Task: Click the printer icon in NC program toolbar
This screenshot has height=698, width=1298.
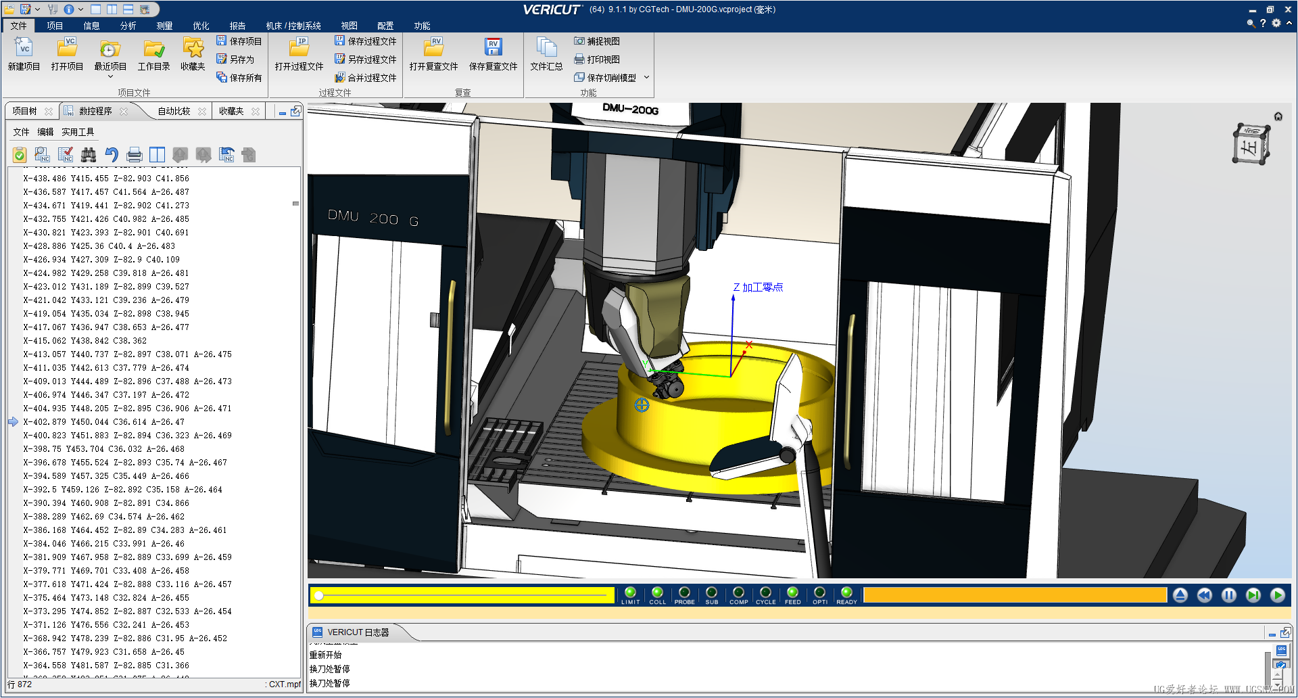Action: (x=135, y=155)
